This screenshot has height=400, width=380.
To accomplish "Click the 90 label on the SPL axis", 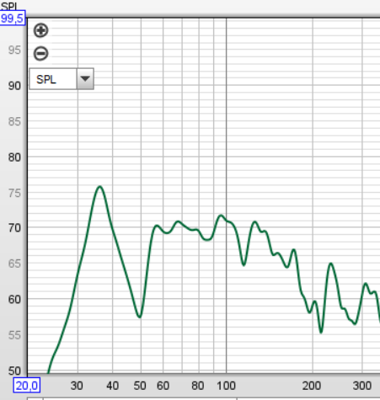I will pyautogui.click(x=14, y=86).
